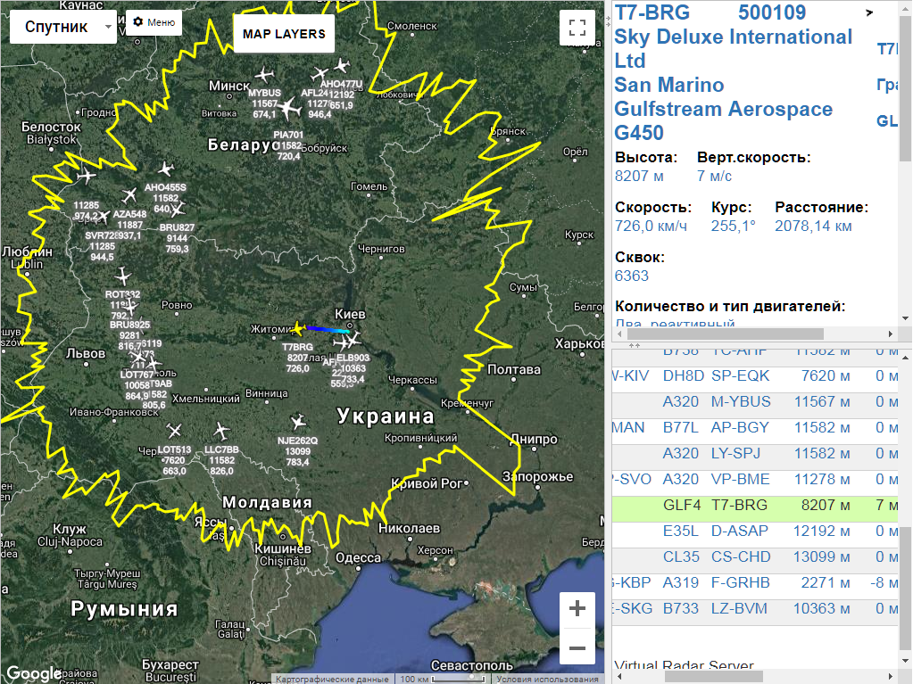
Task: Open the MAP LAYERS panel
Action: [x=284, y=34]
